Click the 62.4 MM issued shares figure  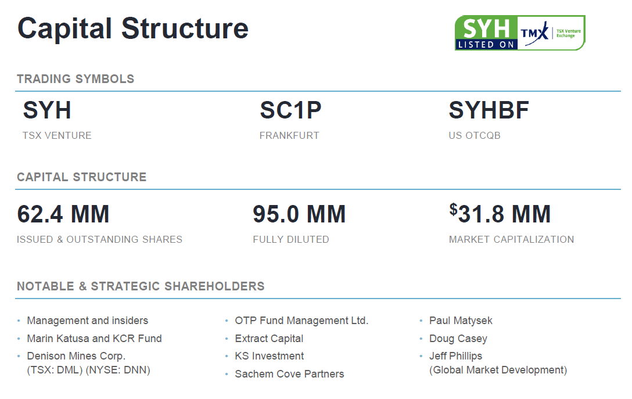pyautogui.click(x=63, y=214)
